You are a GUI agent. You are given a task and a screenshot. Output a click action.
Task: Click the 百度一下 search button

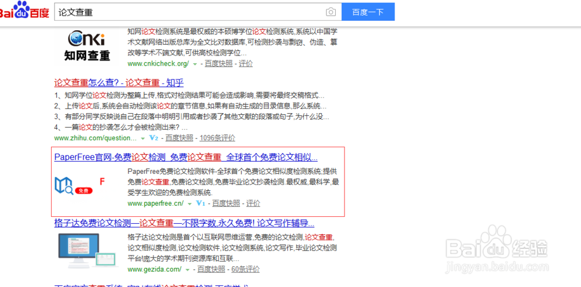point(368,12)
